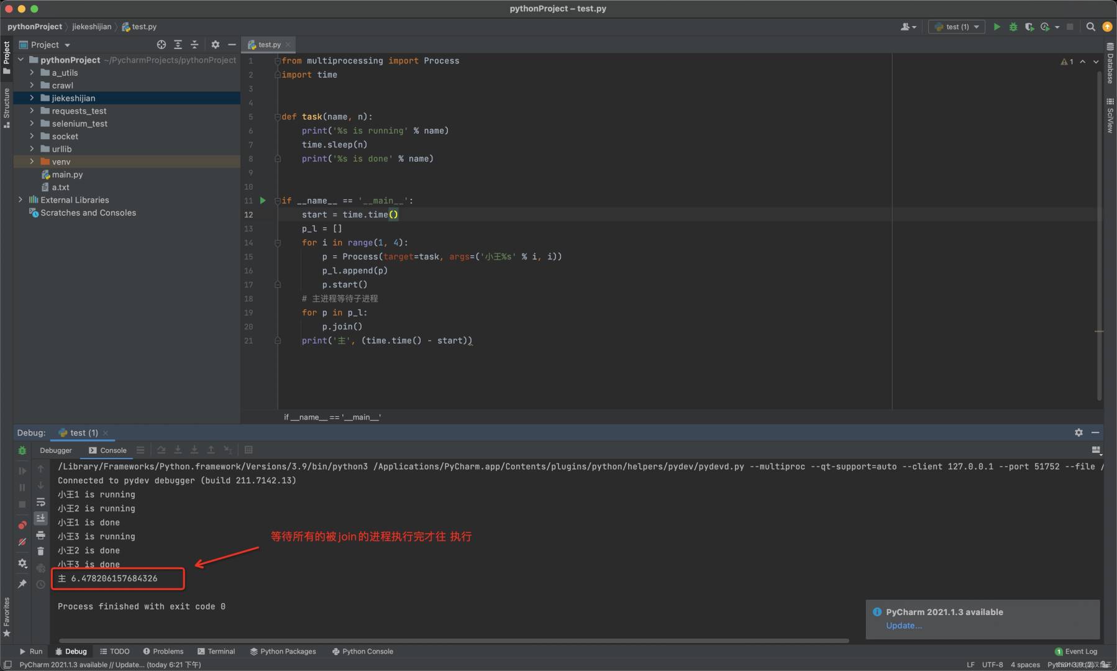Switch to the Debugger tab
1117x671 pixels.
[56, 450]
